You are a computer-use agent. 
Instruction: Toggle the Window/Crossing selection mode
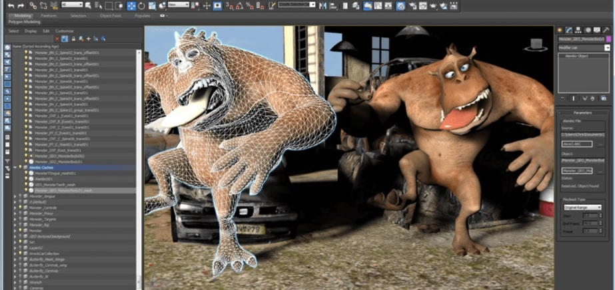pyautogui.click(x=119, y=5)
